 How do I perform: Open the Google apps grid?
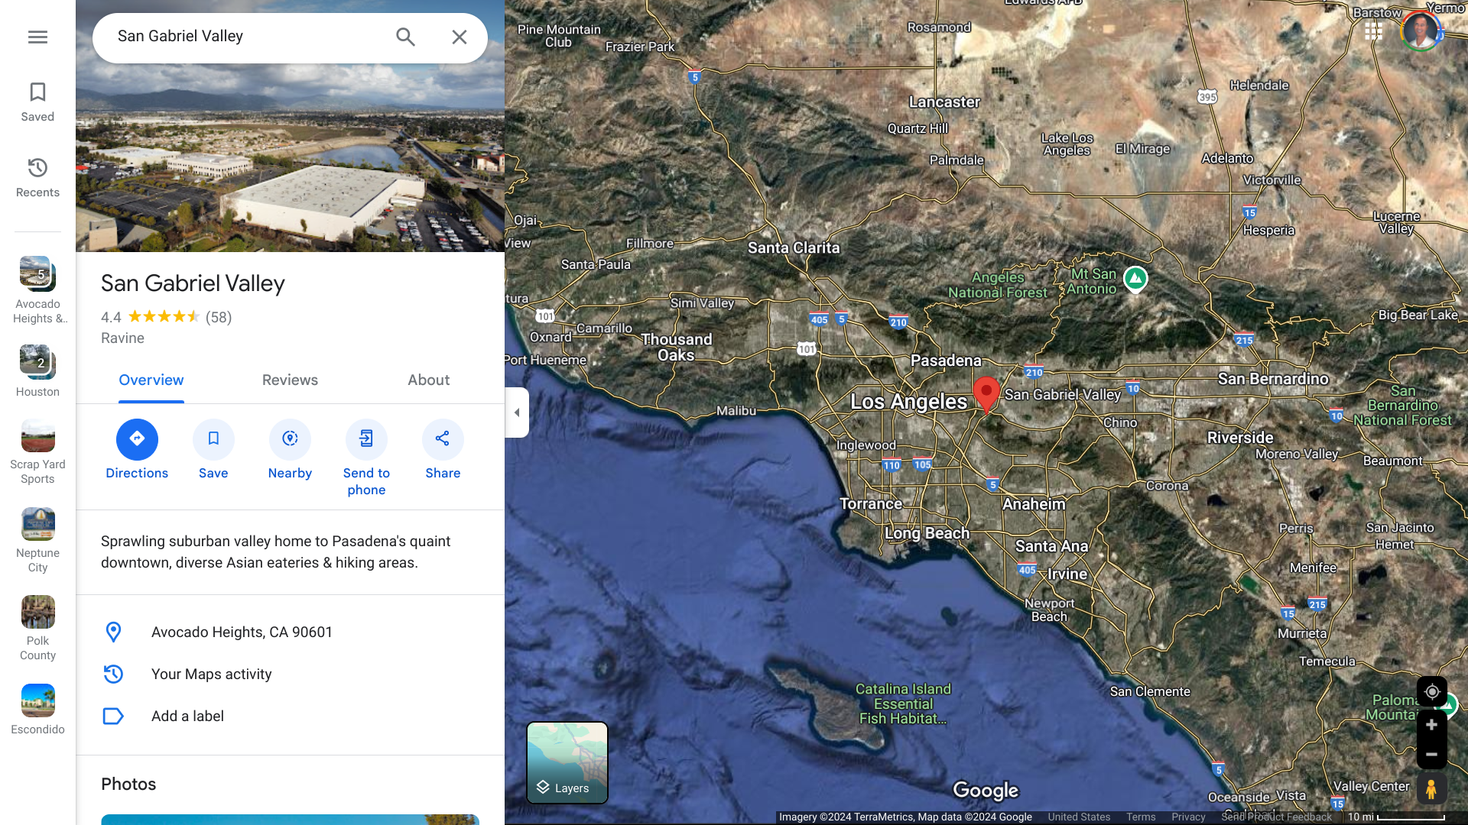tap(1373, 31)
